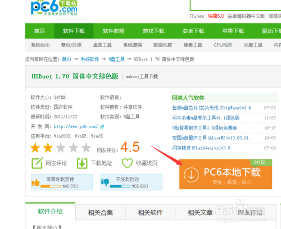Go to 游戏下载 in navigation bar
The height and width of the screenshot is (229, 281).
(x=153, y=31)
